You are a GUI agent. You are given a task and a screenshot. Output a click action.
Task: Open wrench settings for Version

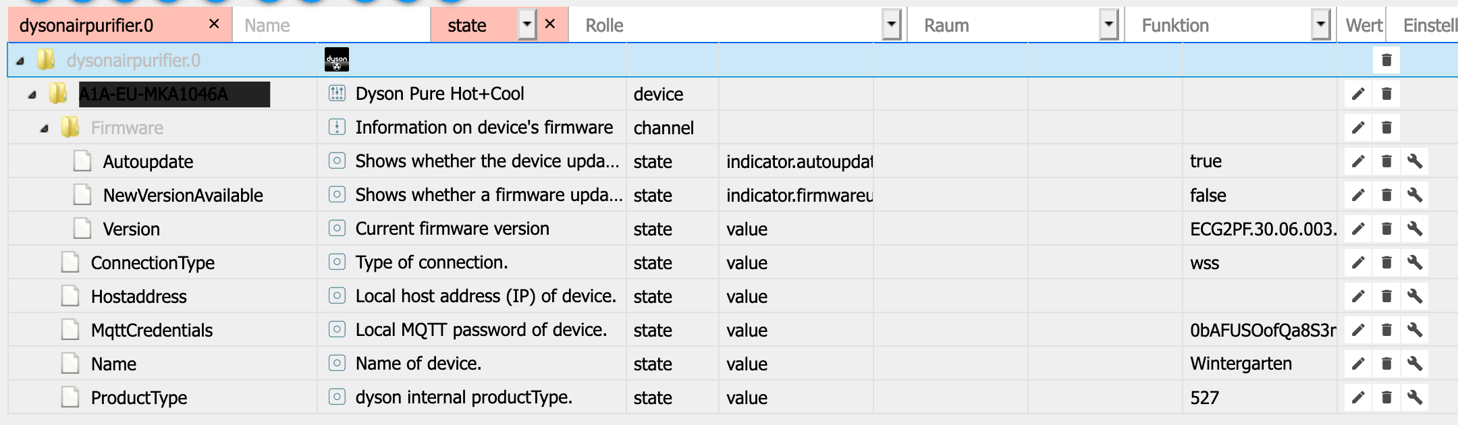pos(1415,229)
